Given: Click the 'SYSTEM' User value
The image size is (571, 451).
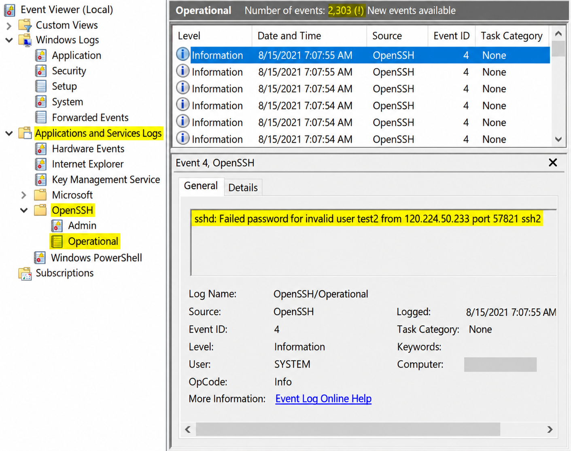Looking at the screenshot, I should pos(292,364).
